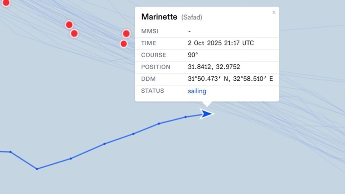Select the lowest track point at the route's dip
This screenshot has height=194, width=345.
click(37, 169)
